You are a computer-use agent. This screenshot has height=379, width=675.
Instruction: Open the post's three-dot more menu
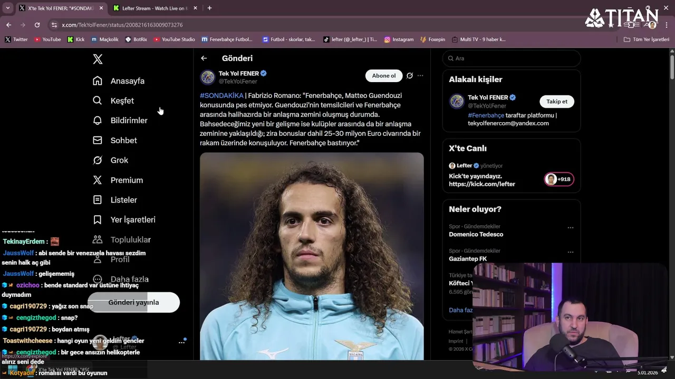click(420, 76)
